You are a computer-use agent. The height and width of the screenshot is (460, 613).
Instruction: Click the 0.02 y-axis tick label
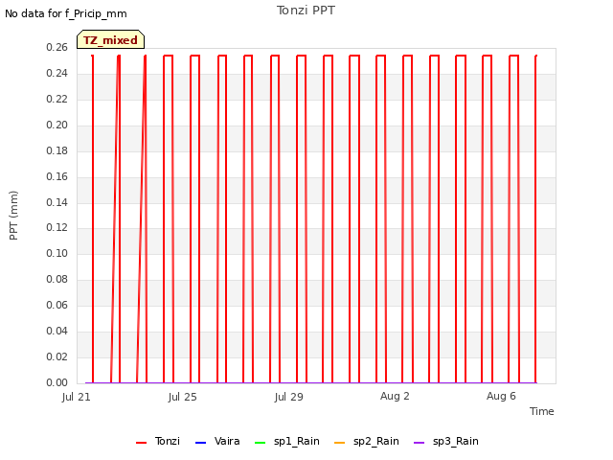pyautogui.click(x=57, y=356)
